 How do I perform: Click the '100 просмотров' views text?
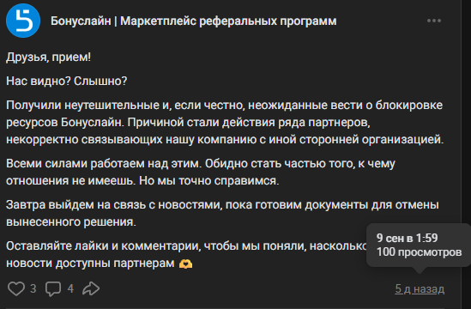419,251
